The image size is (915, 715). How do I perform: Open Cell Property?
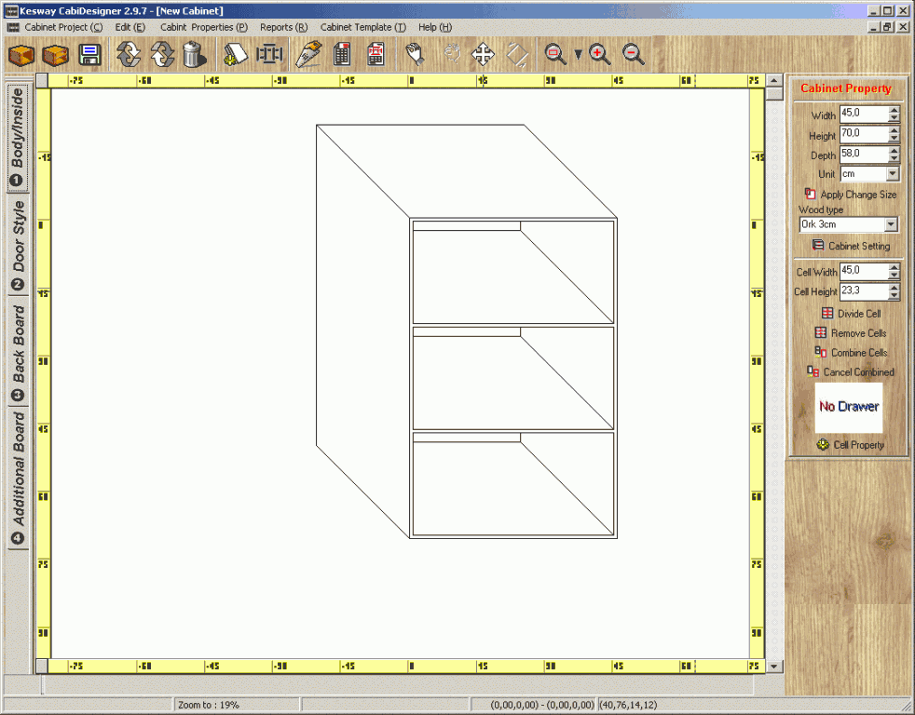click(x=851, y=444)
